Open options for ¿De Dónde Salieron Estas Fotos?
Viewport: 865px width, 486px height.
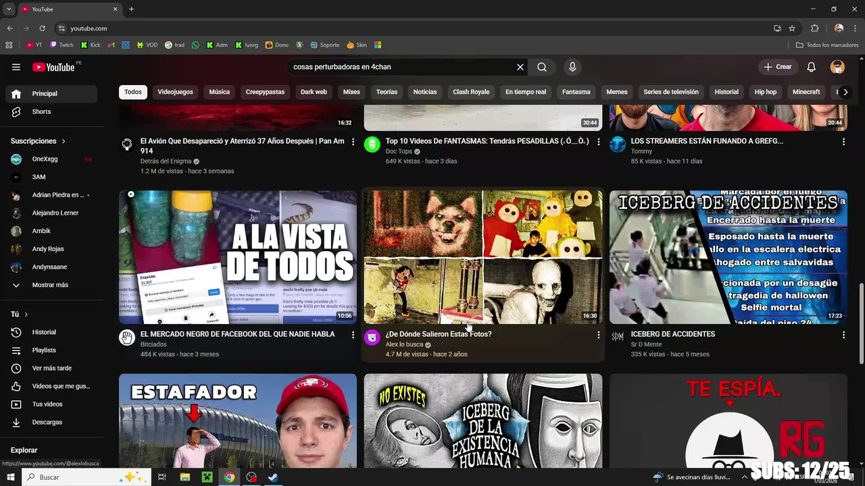pos(598,335)
